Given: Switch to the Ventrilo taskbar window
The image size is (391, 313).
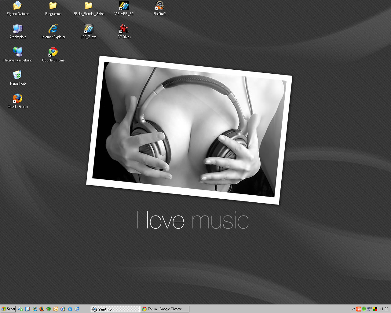Looking at the screenshot, I should pyautogui.click(x=115, y=309).
